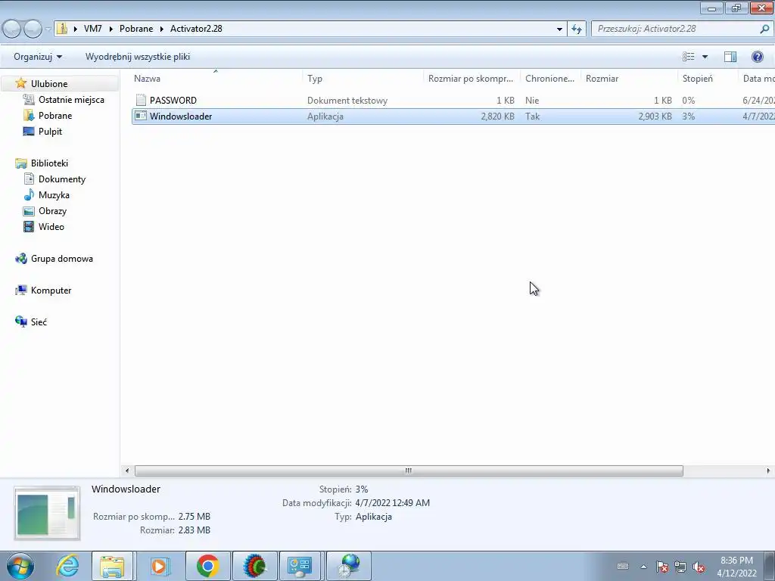
Task: Sort by the Typ column header
Action: (363, 79)
